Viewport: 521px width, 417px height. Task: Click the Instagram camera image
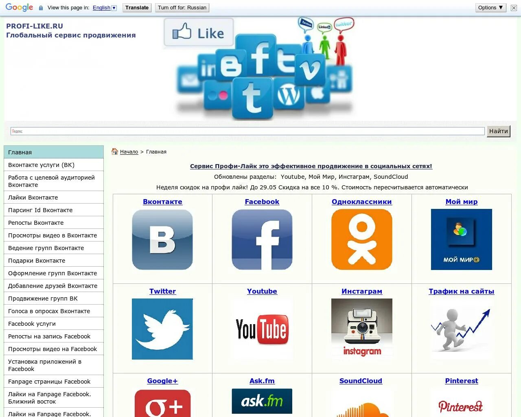[362, 329]
